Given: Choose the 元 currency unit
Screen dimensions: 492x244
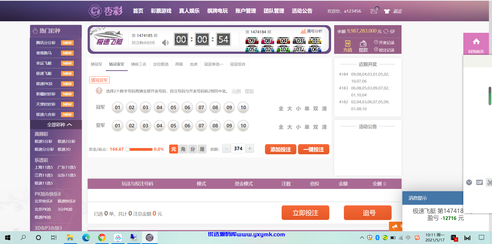Looking at the screenshot, I should pyautogui.click(x=173, y=149).
